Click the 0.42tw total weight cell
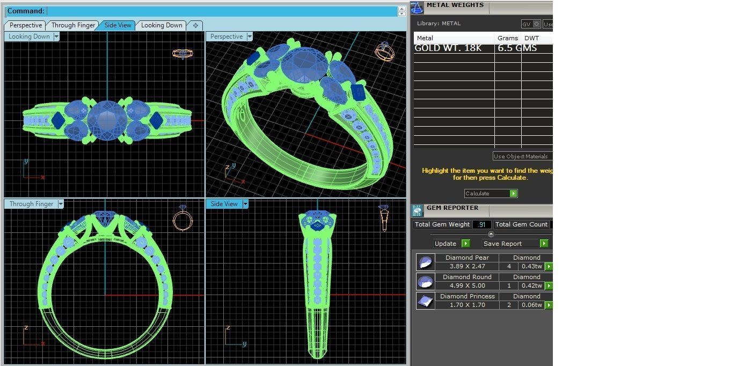 point(531,286)
